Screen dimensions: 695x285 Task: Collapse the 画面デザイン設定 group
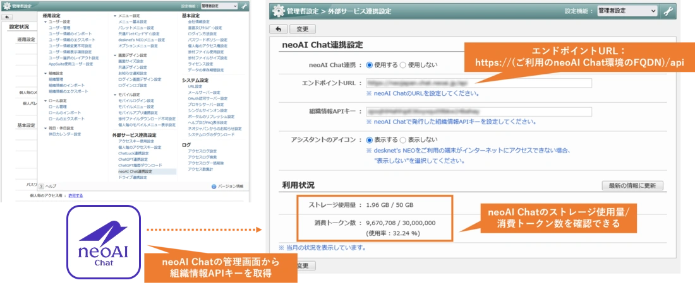pos(115,55)
